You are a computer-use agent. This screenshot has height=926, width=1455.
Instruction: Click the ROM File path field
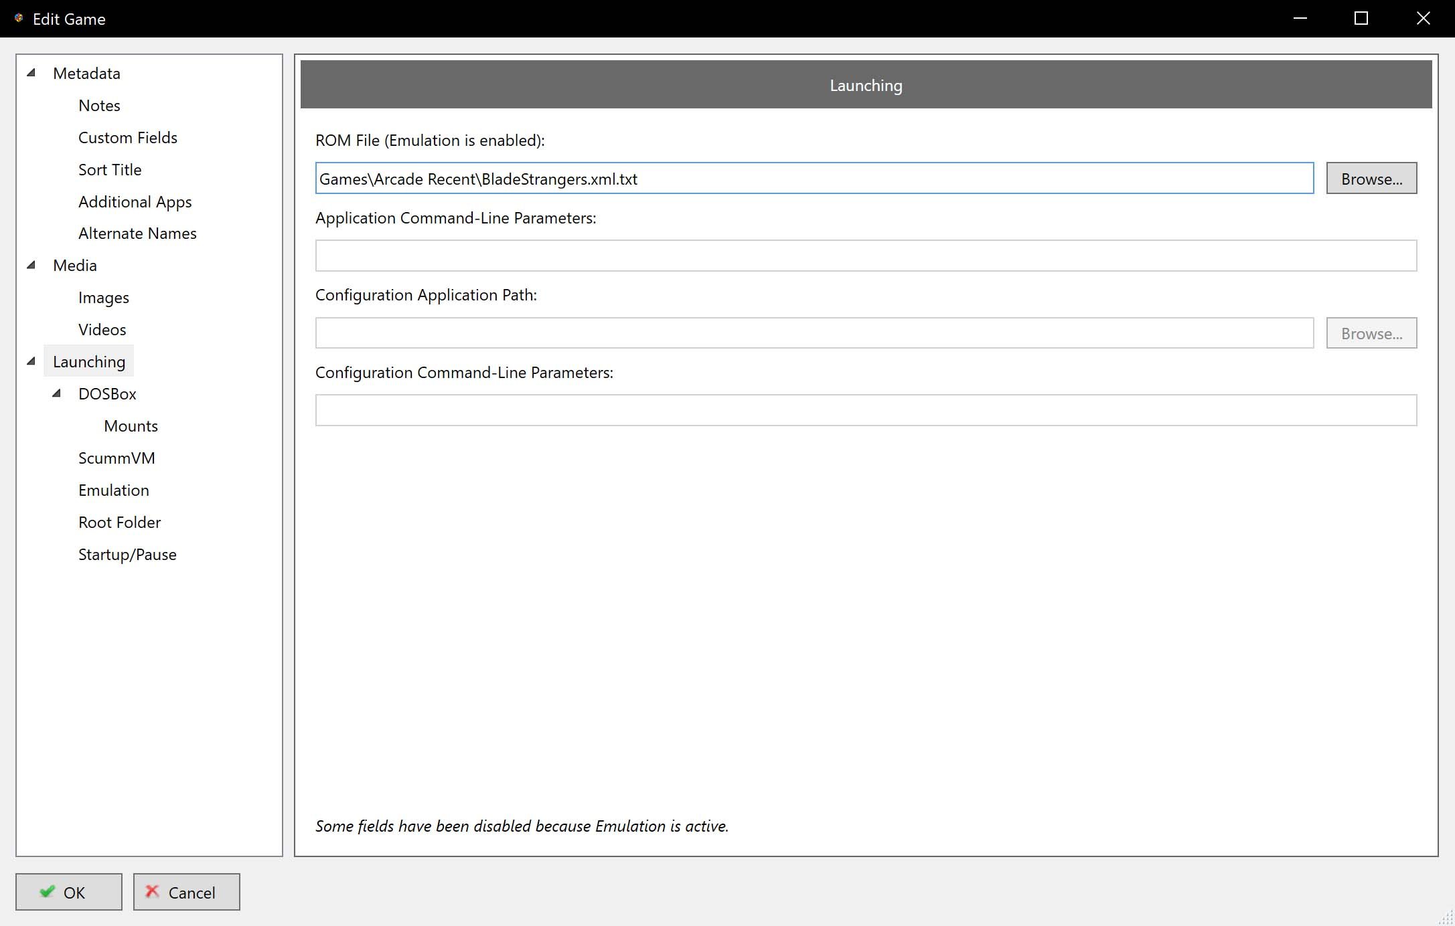coord(814,179)
